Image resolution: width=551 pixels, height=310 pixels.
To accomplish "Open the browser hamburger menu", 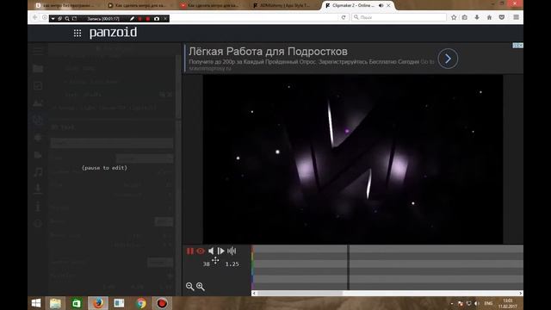I will [516, 17].
